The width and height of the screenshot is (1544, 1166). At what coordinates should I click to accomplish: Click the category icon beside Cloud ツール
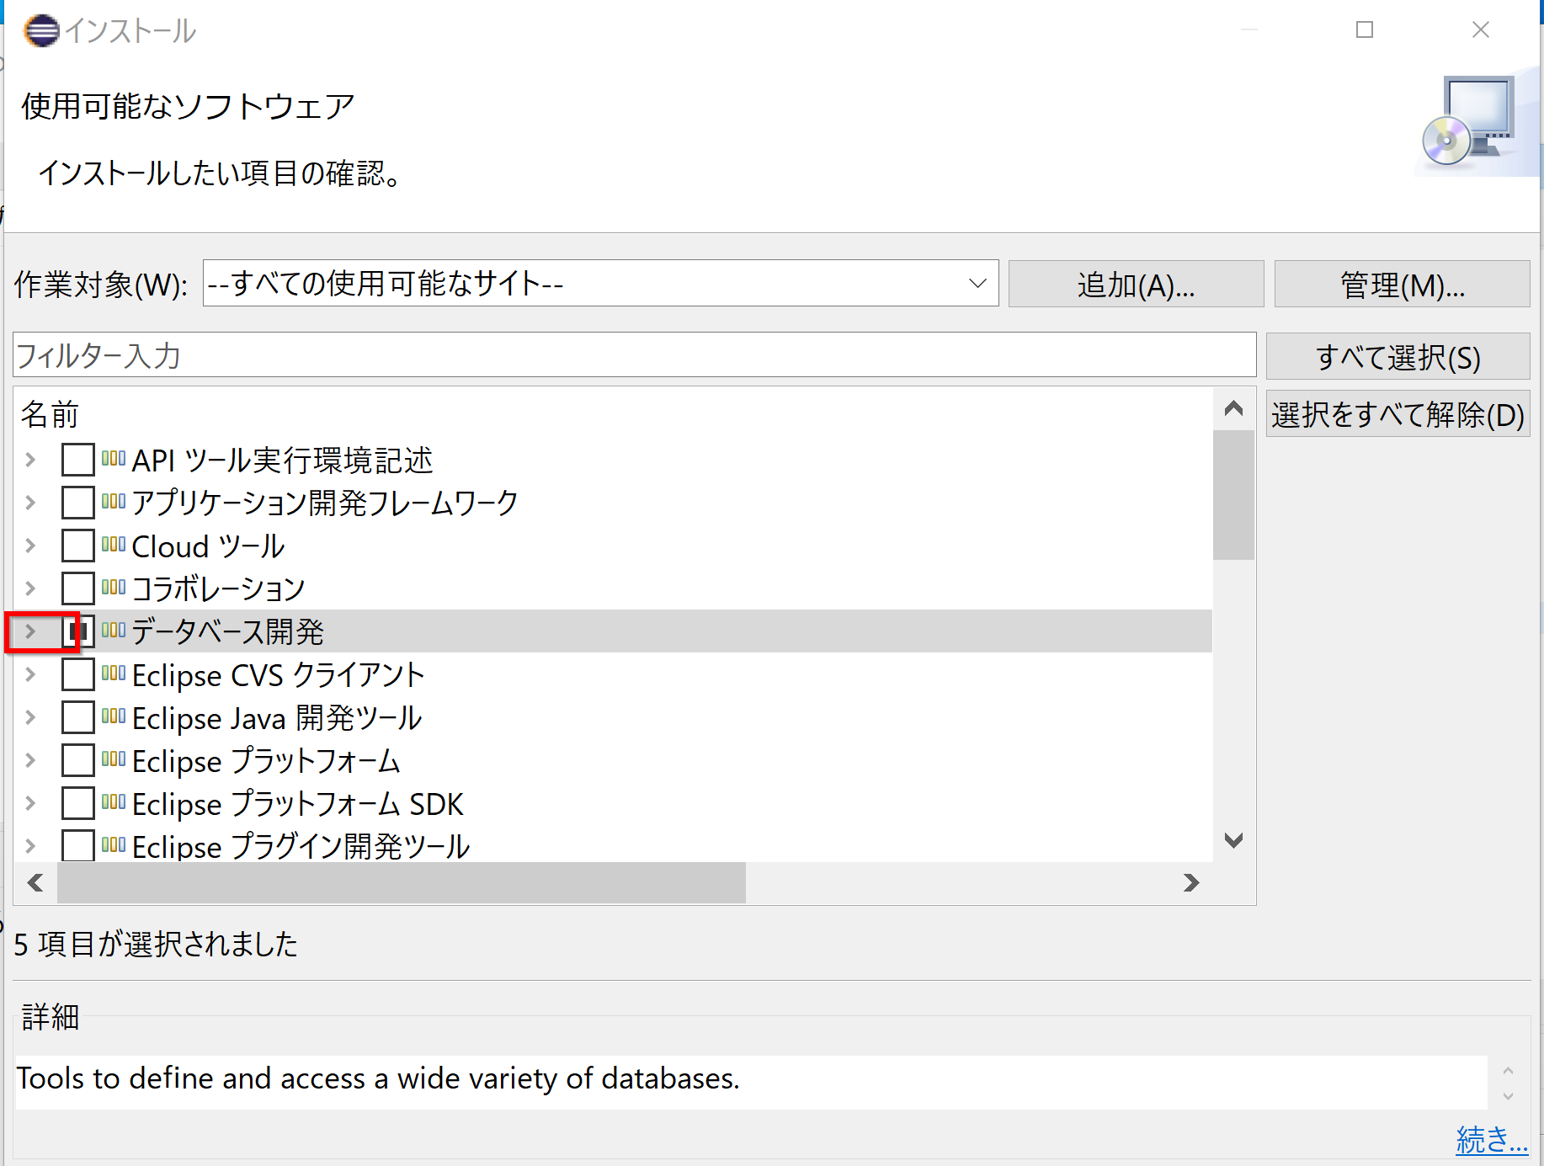(x=113, y=545)
